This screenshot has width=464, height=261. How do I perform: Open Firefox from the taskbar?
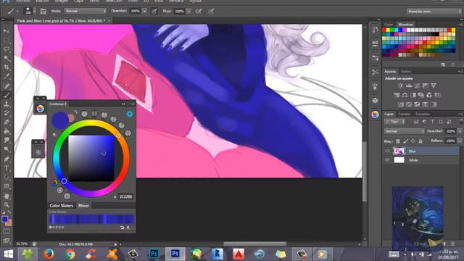point(49,254)
